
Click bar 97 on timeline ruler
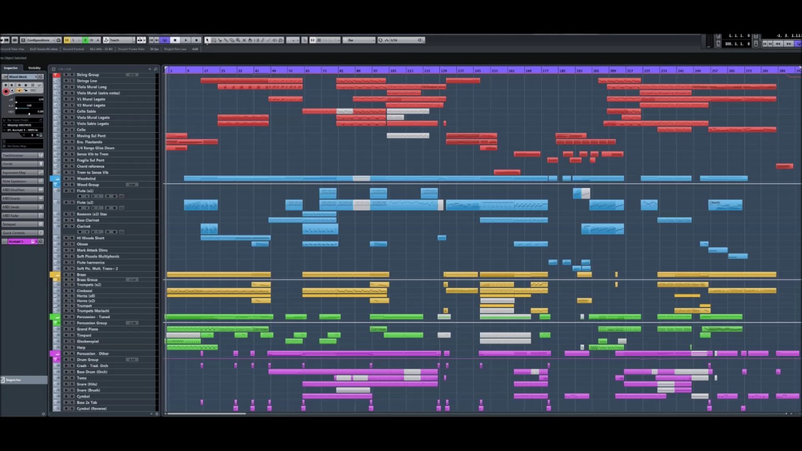pos(375,70)
